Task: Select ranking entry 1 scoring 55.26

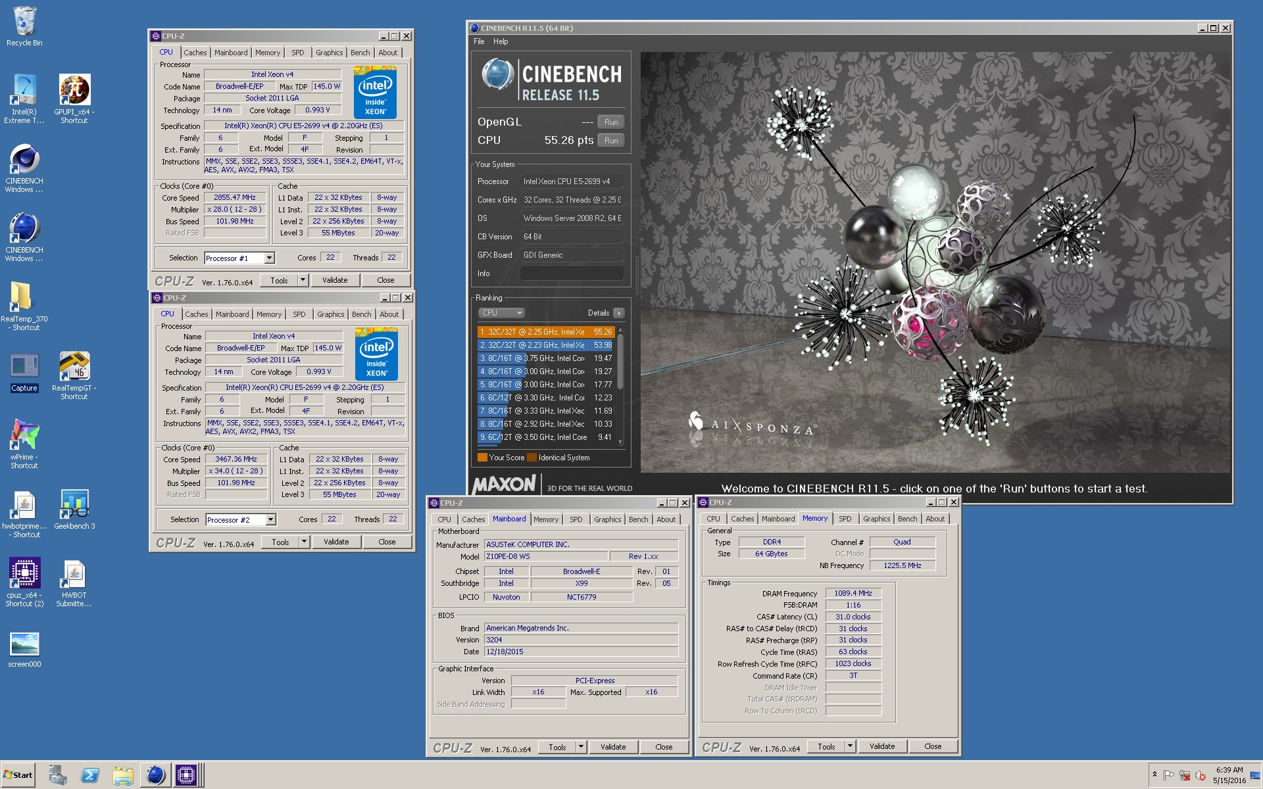Action: pyautogui.click(x=546, y=332)
